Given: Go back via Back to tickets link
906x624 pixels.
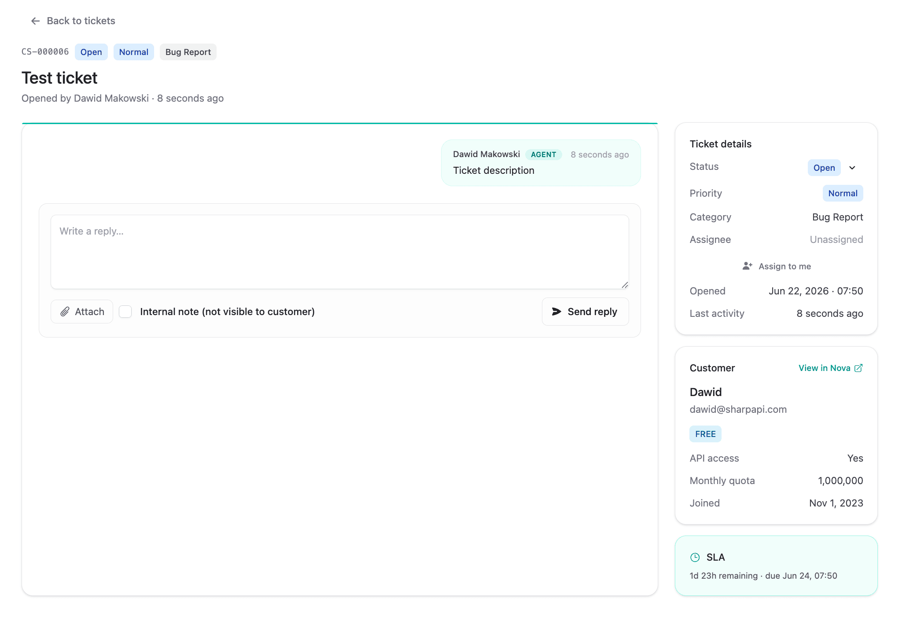Looking at the screenshot, I should 73,21.
